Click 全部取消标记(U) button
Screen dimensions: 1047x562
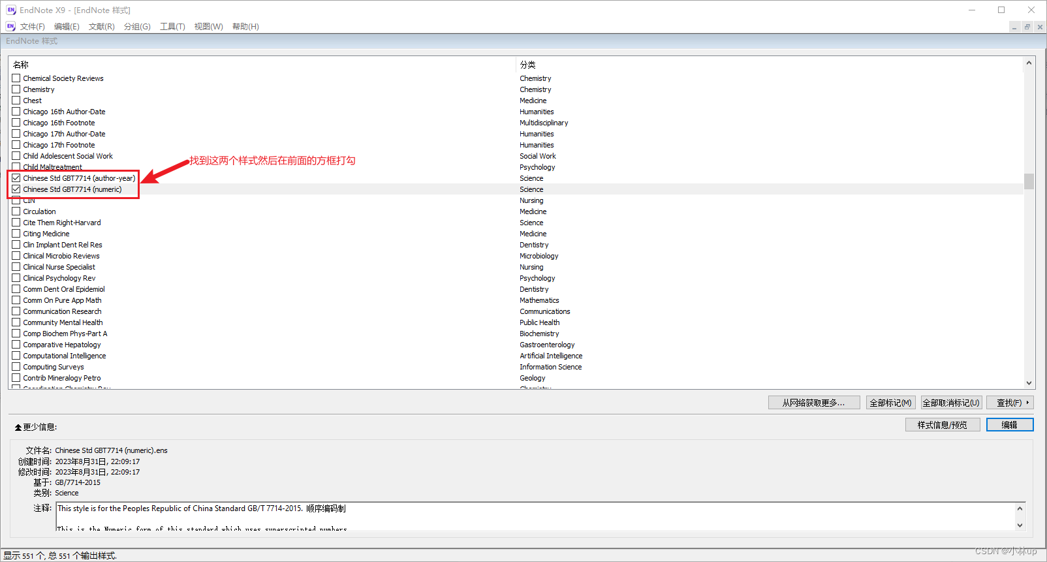(x=951, y=403)
